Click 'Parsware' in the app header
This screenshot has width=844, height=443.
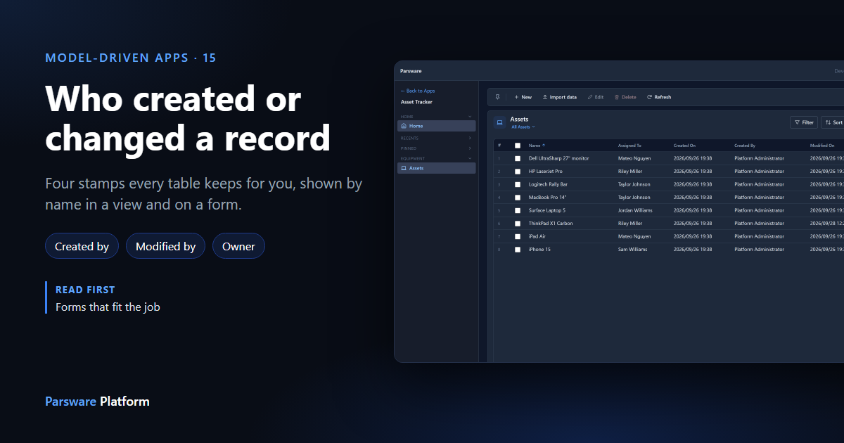coord(410,71)
